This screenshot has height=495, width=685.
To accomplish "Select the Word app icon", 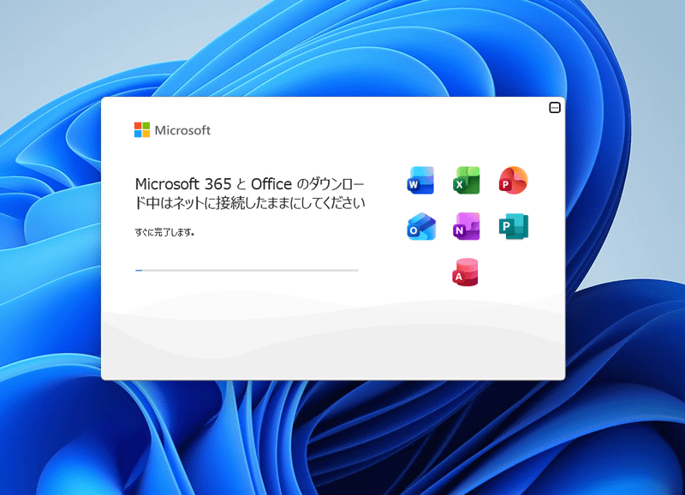I will pyautogui.click(x=420, y=181).
